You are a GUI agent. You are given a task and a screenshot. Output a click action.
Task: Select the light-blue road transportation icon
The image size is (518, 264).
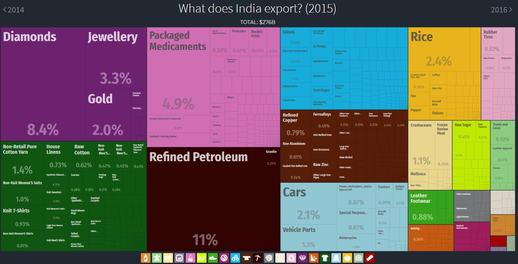[x=336, y=258]
